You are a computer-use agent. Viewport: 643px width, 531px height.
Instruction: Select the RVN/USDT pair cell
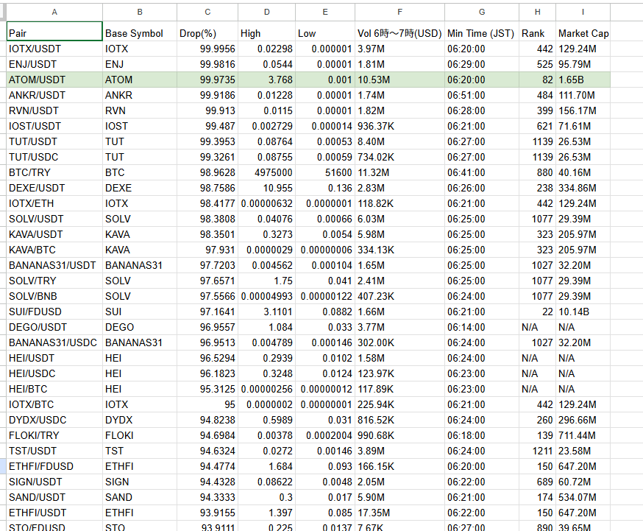coord(54,110)
